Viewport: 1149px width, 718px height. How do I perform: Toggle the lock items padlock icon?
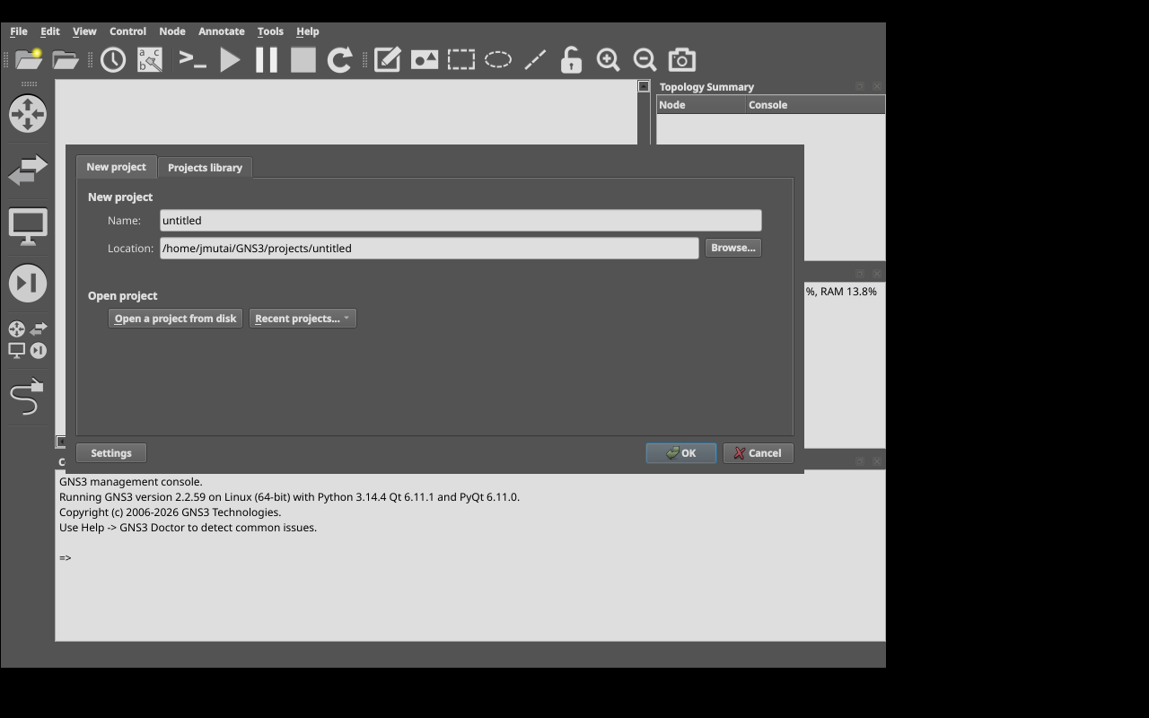571,60
